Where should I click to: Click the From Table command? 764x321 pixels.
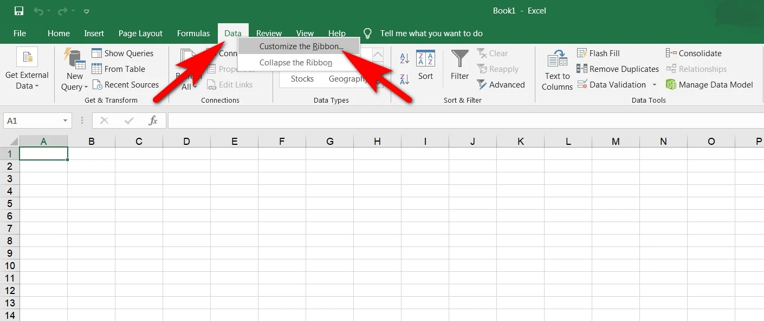click(119, 69)
